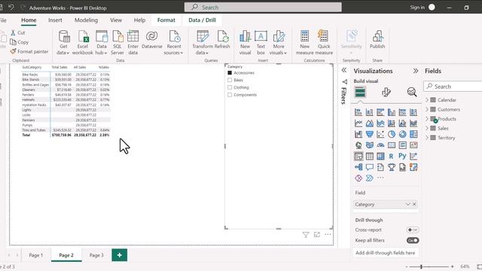Expand the Filters pane

(x=344, y=70)
